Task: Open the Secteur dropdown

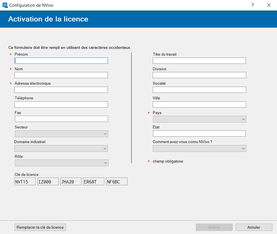Action: coord(61,134)
